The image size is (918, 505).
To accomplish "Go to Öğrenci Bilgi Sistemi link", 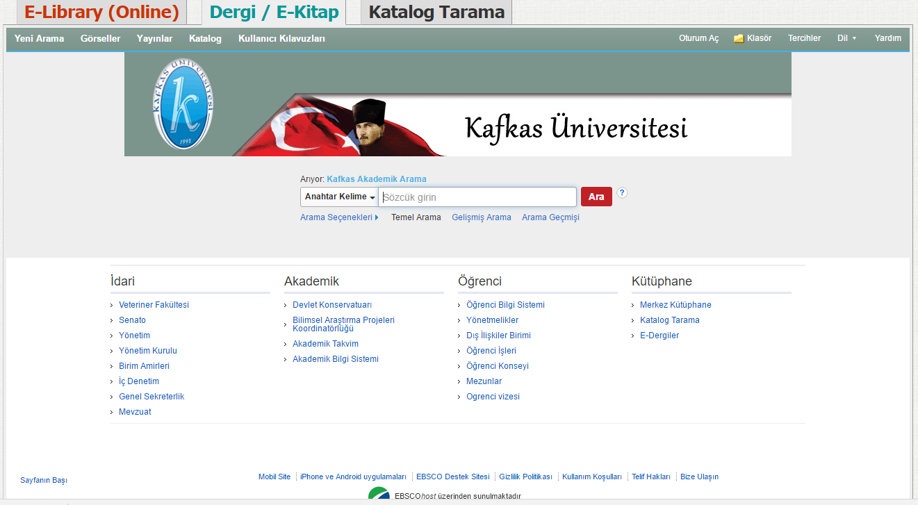I will point(505,305).
